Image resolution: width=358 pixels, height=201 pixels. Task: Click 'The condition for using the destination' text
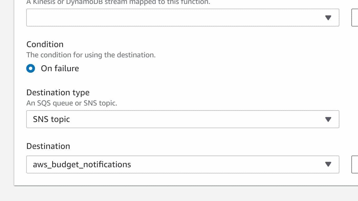[91, 55]
